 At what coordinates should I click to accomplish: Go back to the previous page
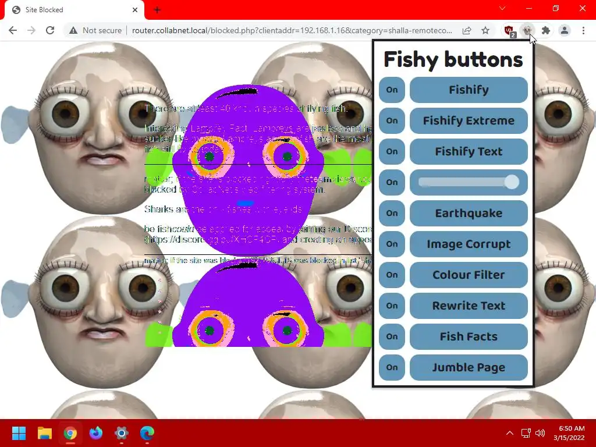[13, 30]
